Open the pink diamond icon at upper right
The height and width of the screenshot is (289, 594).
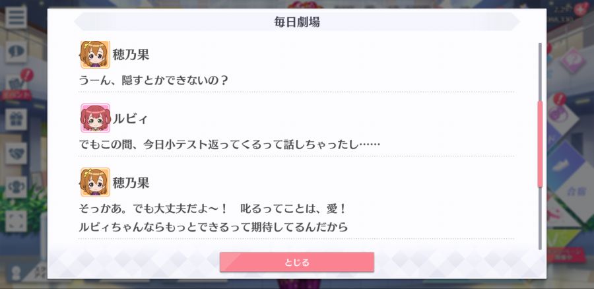[572, 60]
